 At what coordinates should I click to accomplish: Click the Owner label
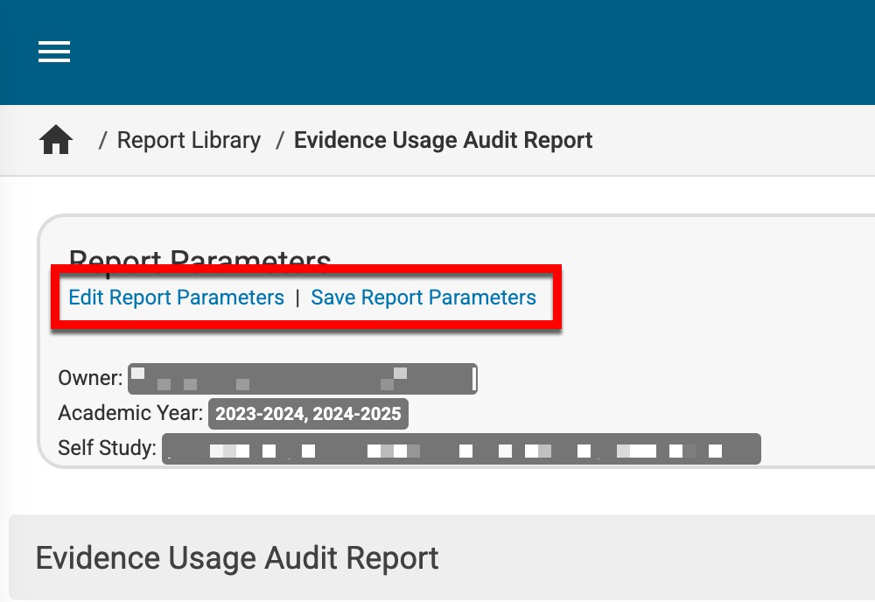90,379
